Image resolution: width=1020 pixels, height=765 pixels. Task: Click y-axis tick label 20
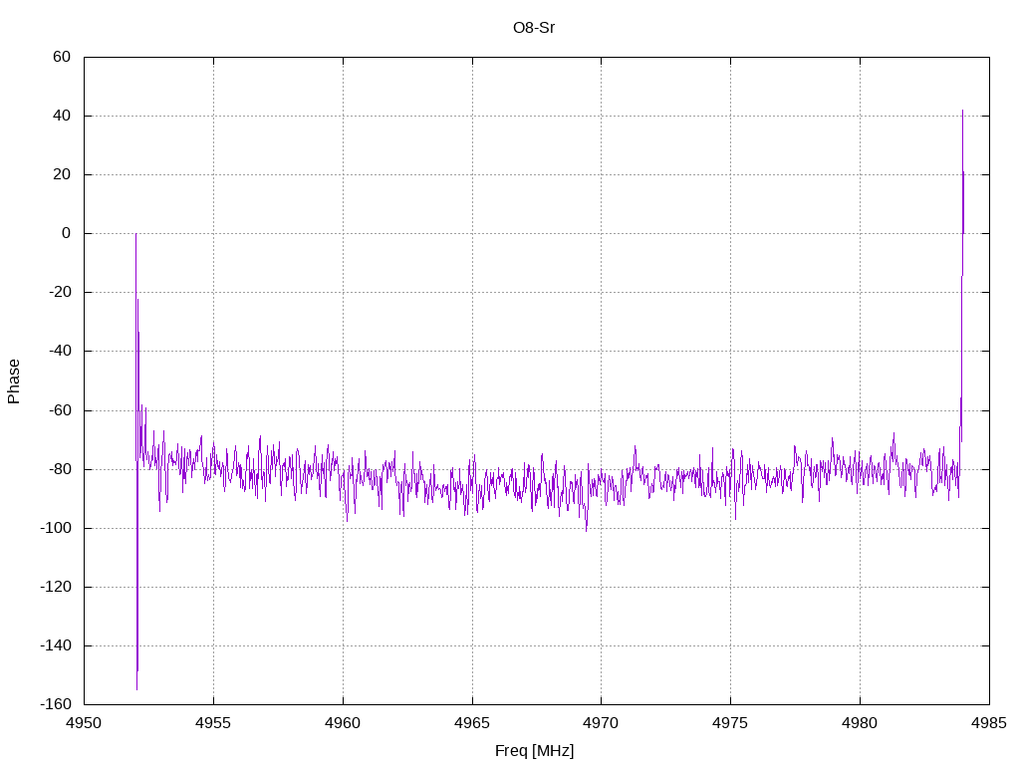pyautogui.click(x=62, y=174)
